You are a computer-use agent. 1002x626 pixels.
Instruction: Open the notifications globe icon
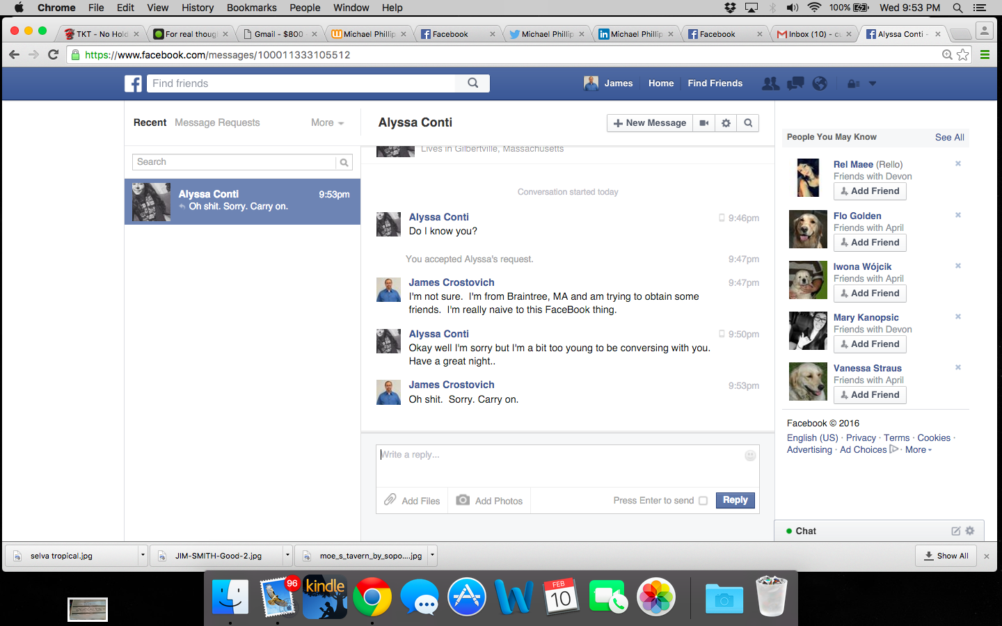[x=820, y=83]
